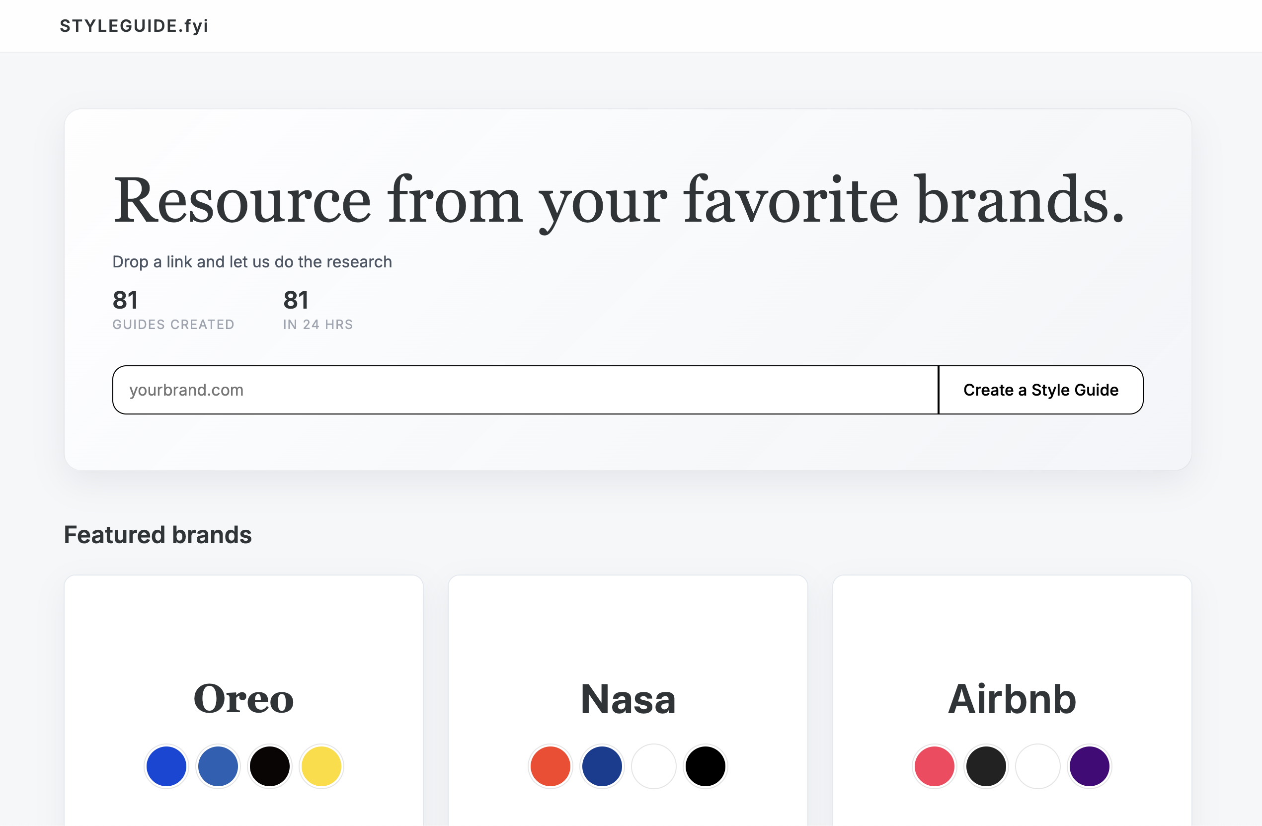Select the pink swatch on the Airbnb card
Image resolution: width=1262 pixels, height=826 pixels.
click(x=934, y=766)
